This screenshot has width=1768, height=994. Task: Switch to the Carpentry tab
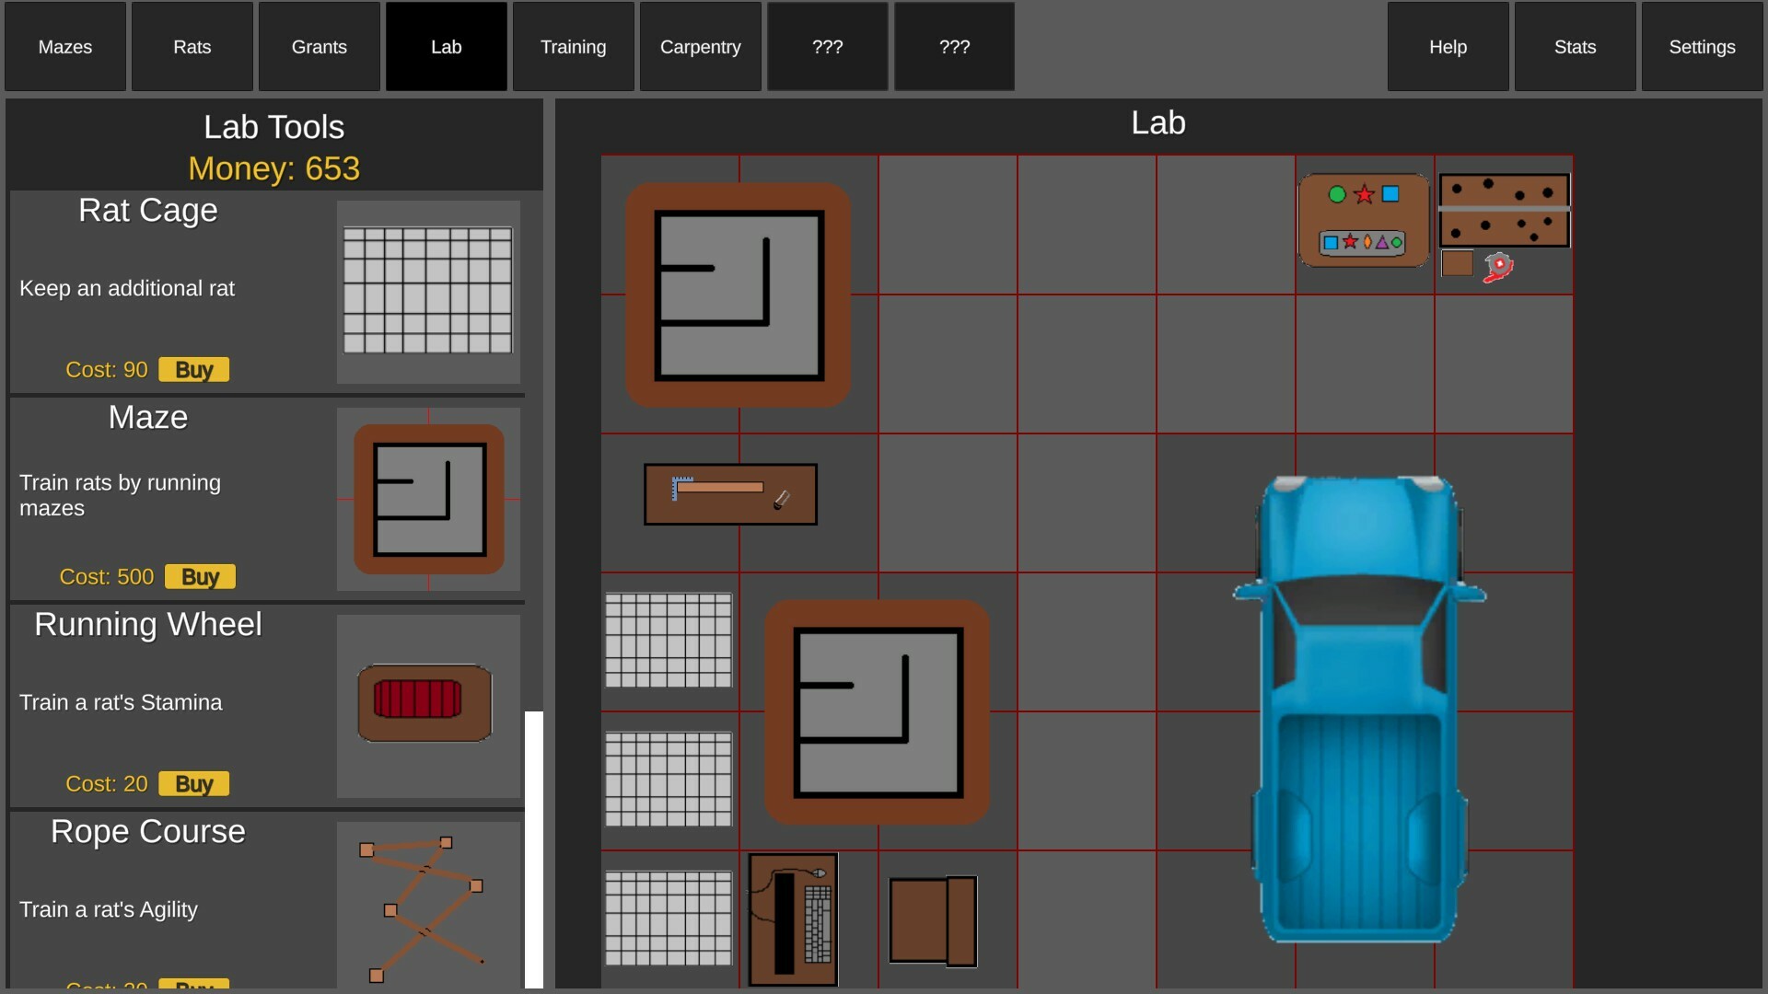[x=700, y=46]
